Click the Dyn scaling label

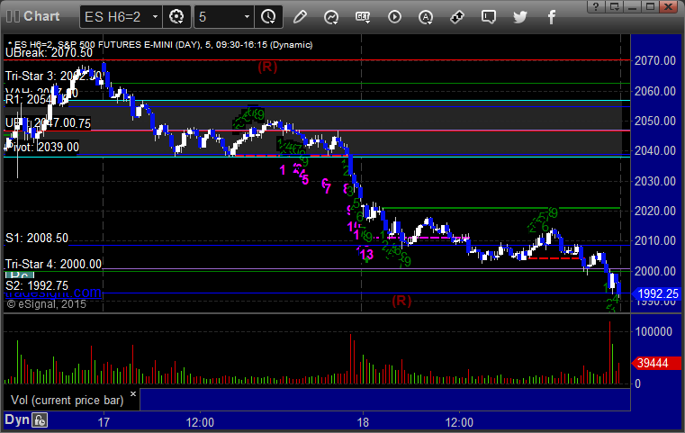coord(17,419)
